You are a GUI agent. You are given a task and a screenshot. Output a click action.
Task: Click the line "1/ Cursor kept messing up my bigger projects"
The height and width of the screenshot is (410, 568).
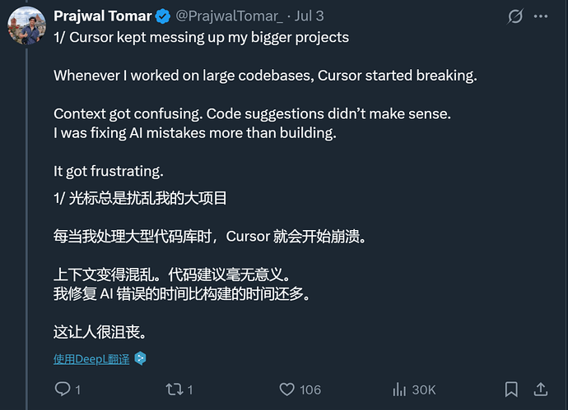201,37
